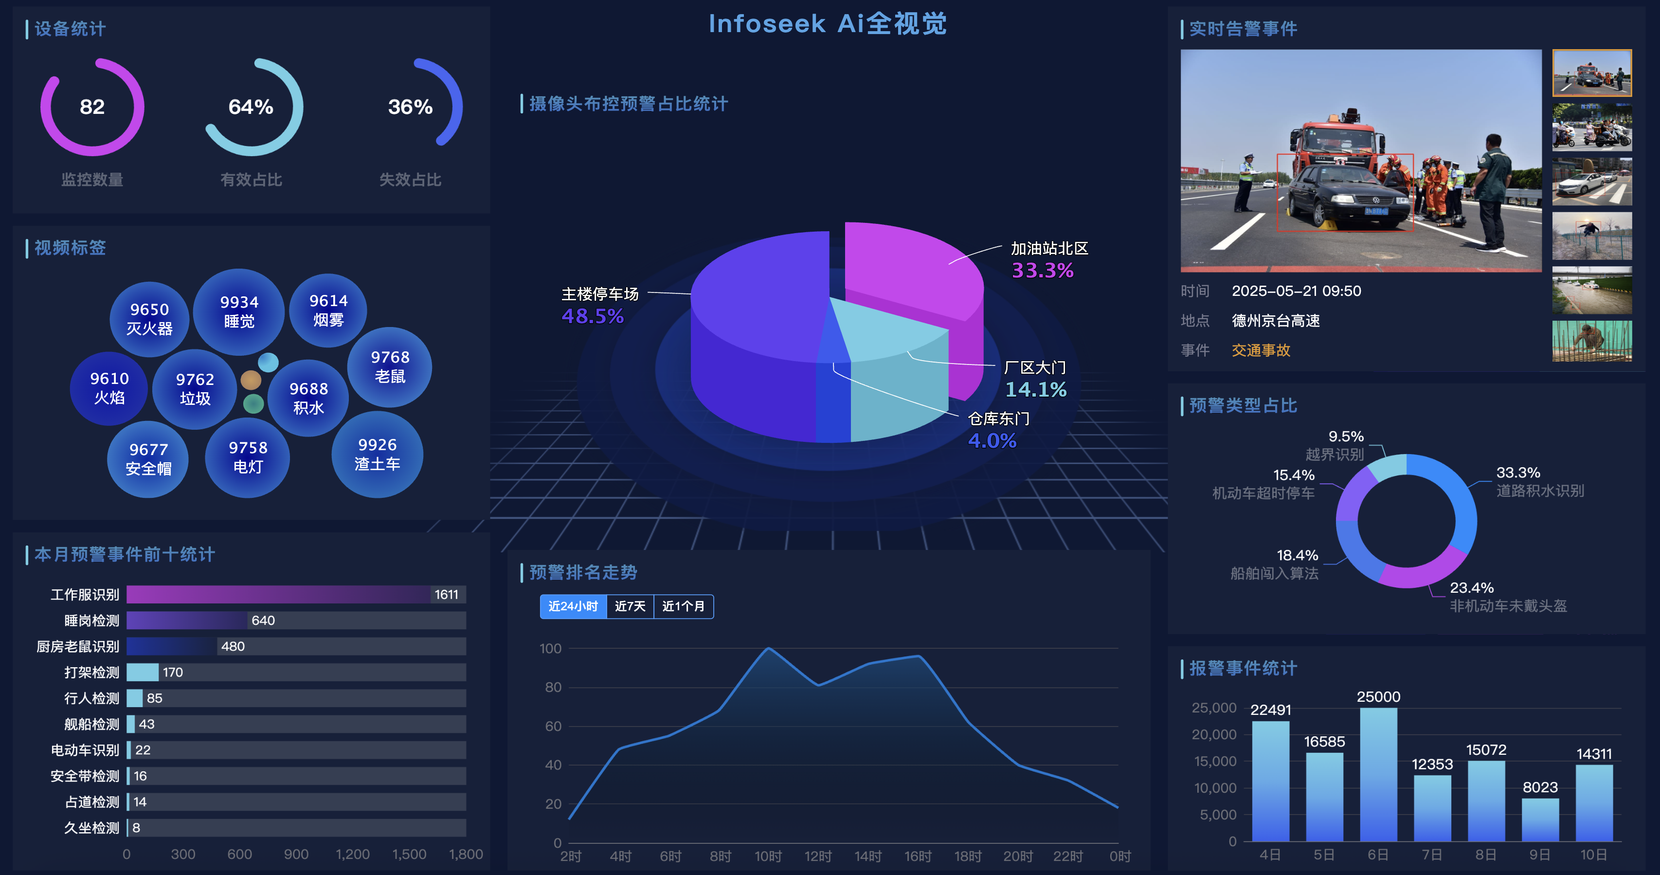Image resolution: width=1660 pixels, height=875 pixels.
Task: Click the 9768 老鼠 bubble
Action: coord(390,367)
